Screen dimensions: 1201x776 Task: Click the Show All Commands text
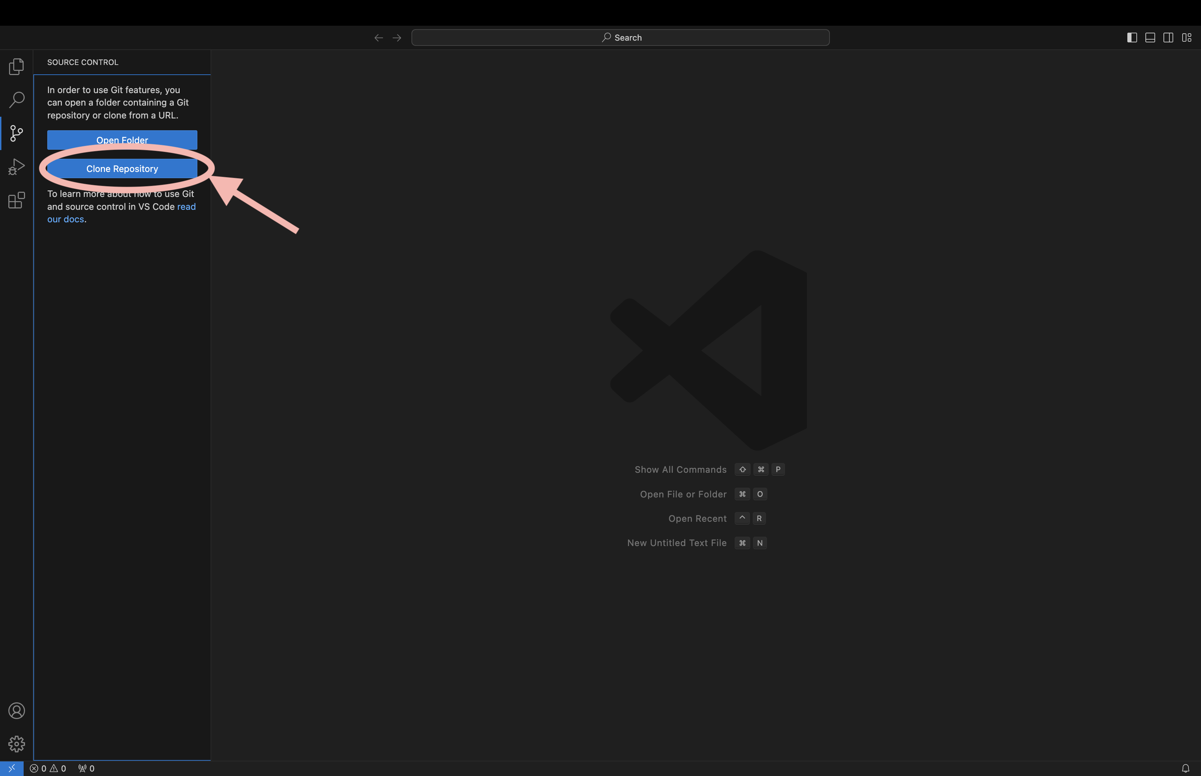(x=680, y=470)
